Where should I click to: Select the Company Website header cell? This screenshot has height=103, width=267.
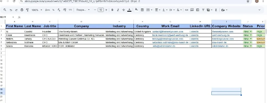tap(226, 26)
